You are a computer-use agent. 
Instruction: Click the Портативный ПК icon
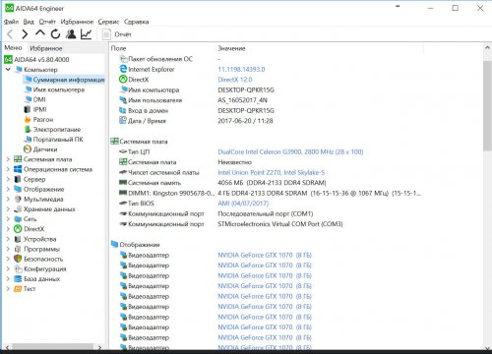[28, 140]
